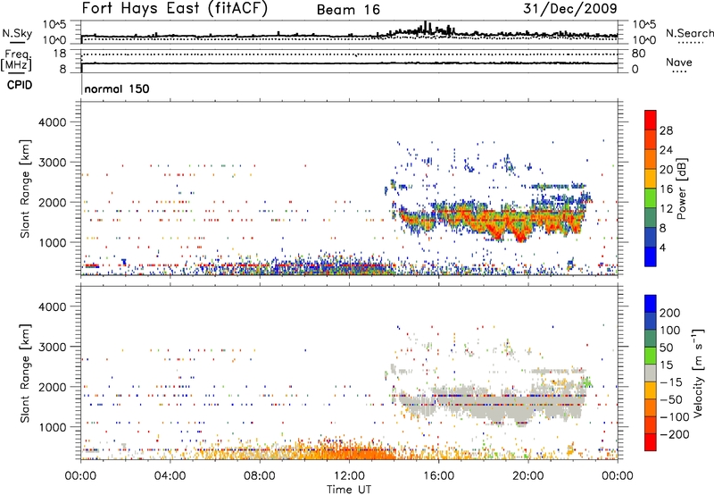
Task: Click the "Time UT" axis title
Action: 349,490
